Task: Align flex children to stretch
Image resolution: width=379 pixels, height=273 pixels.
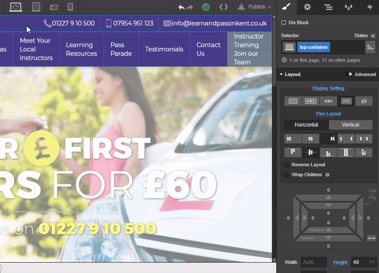Action: pos(346,152)
